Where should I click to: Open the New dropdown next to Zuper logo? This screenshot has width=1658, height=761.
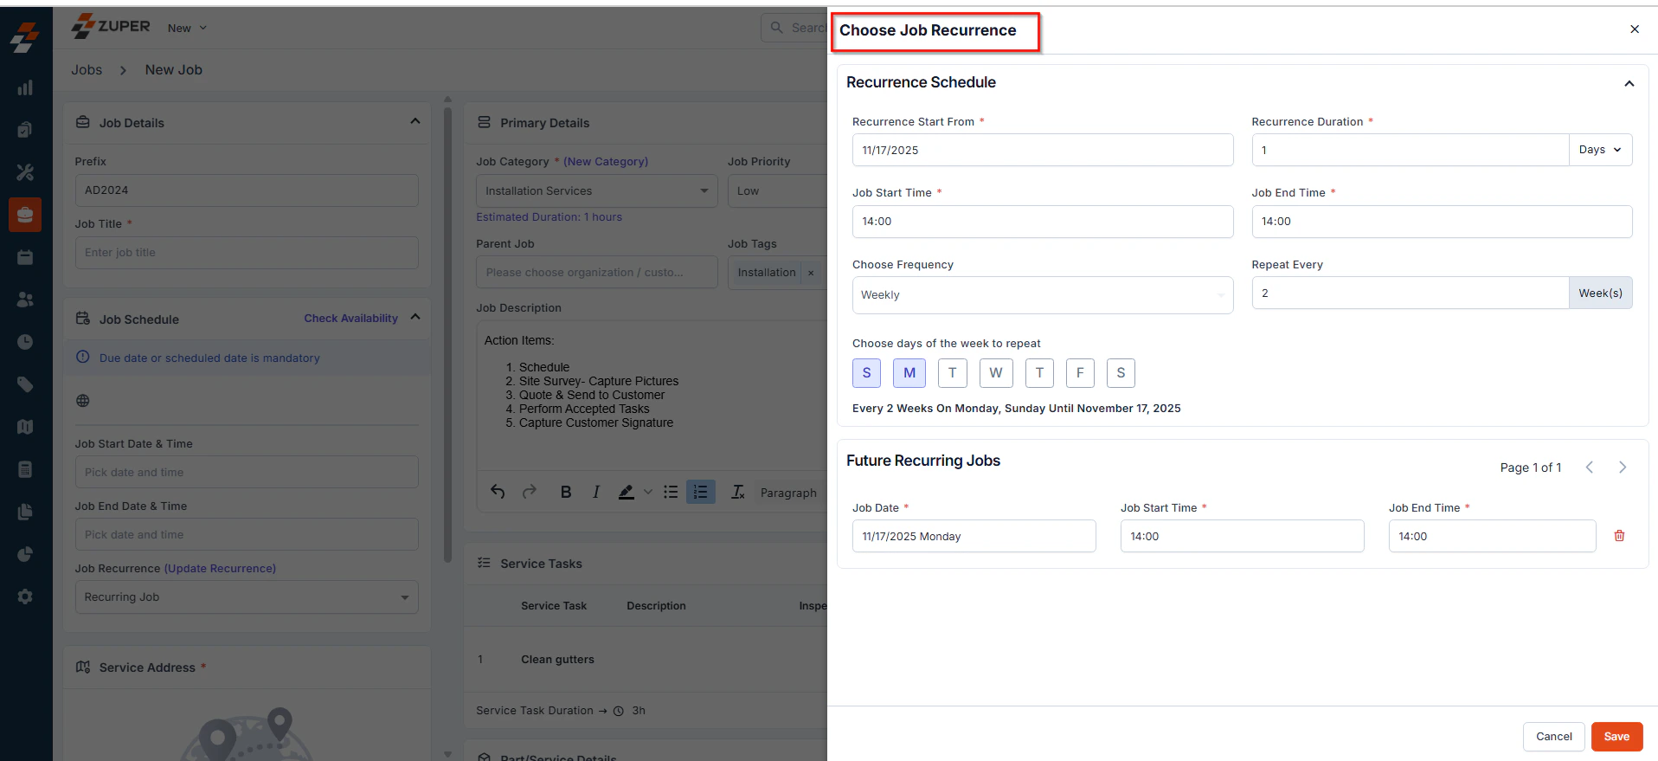[187, 28]
